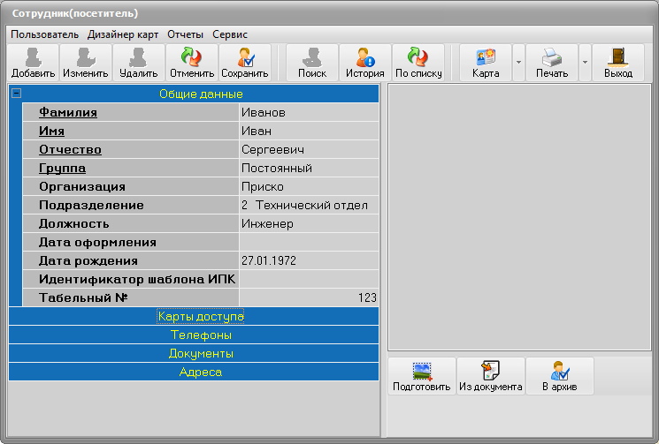Click the Подразделение label
Image resolution: width=659 pixels, height=444 pixels.
click(91, 205)
